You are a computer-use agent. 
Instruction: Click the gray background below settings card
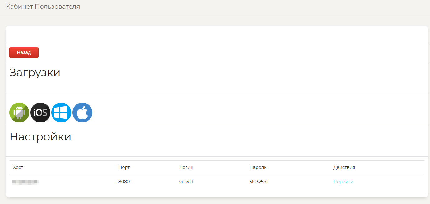pos(216,201)
